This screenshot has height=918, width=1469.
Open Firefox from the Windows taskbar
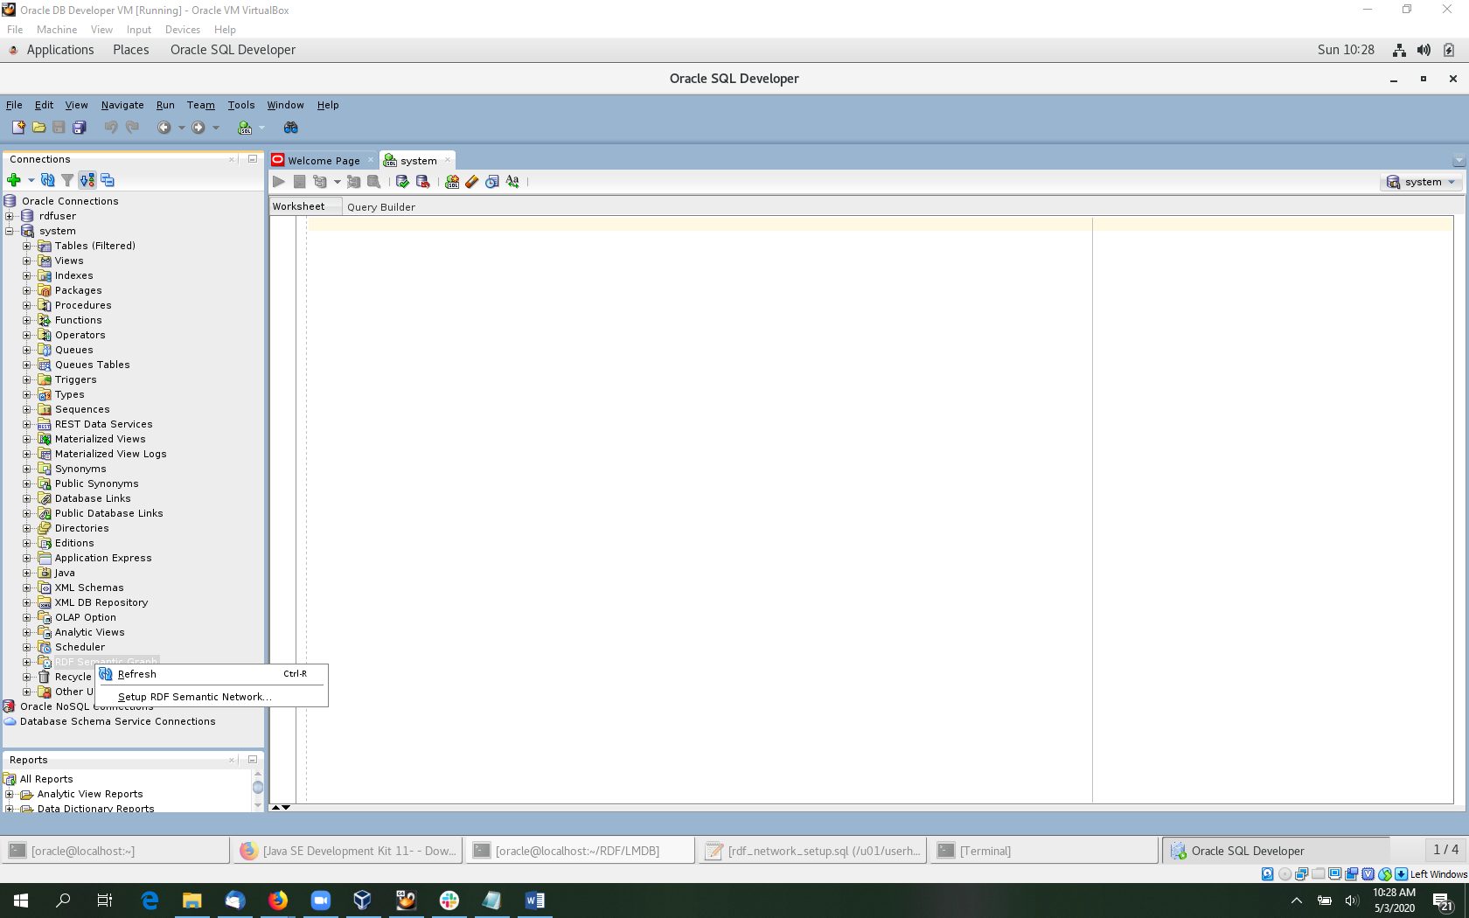[x=278, y=900]
